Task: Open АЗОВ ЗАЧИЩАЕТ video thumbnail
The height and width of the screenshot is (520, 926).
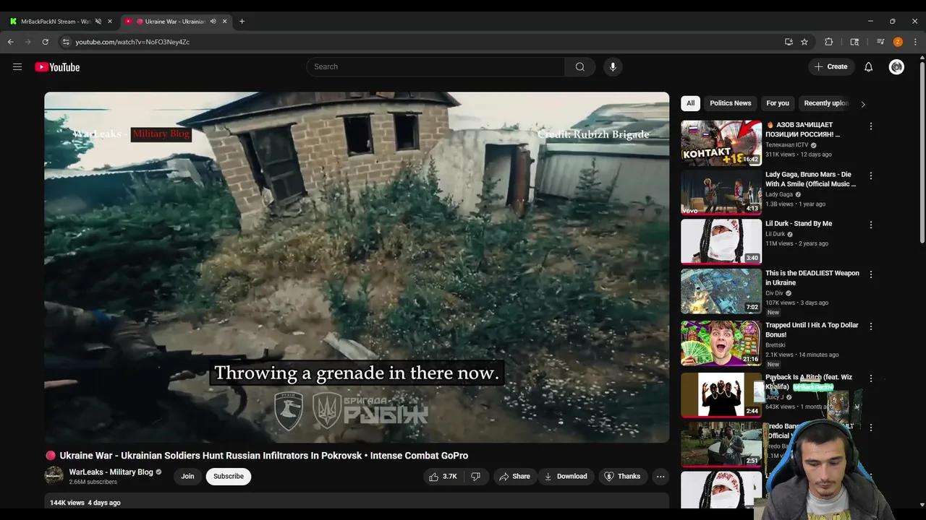Action: (721, 143)
